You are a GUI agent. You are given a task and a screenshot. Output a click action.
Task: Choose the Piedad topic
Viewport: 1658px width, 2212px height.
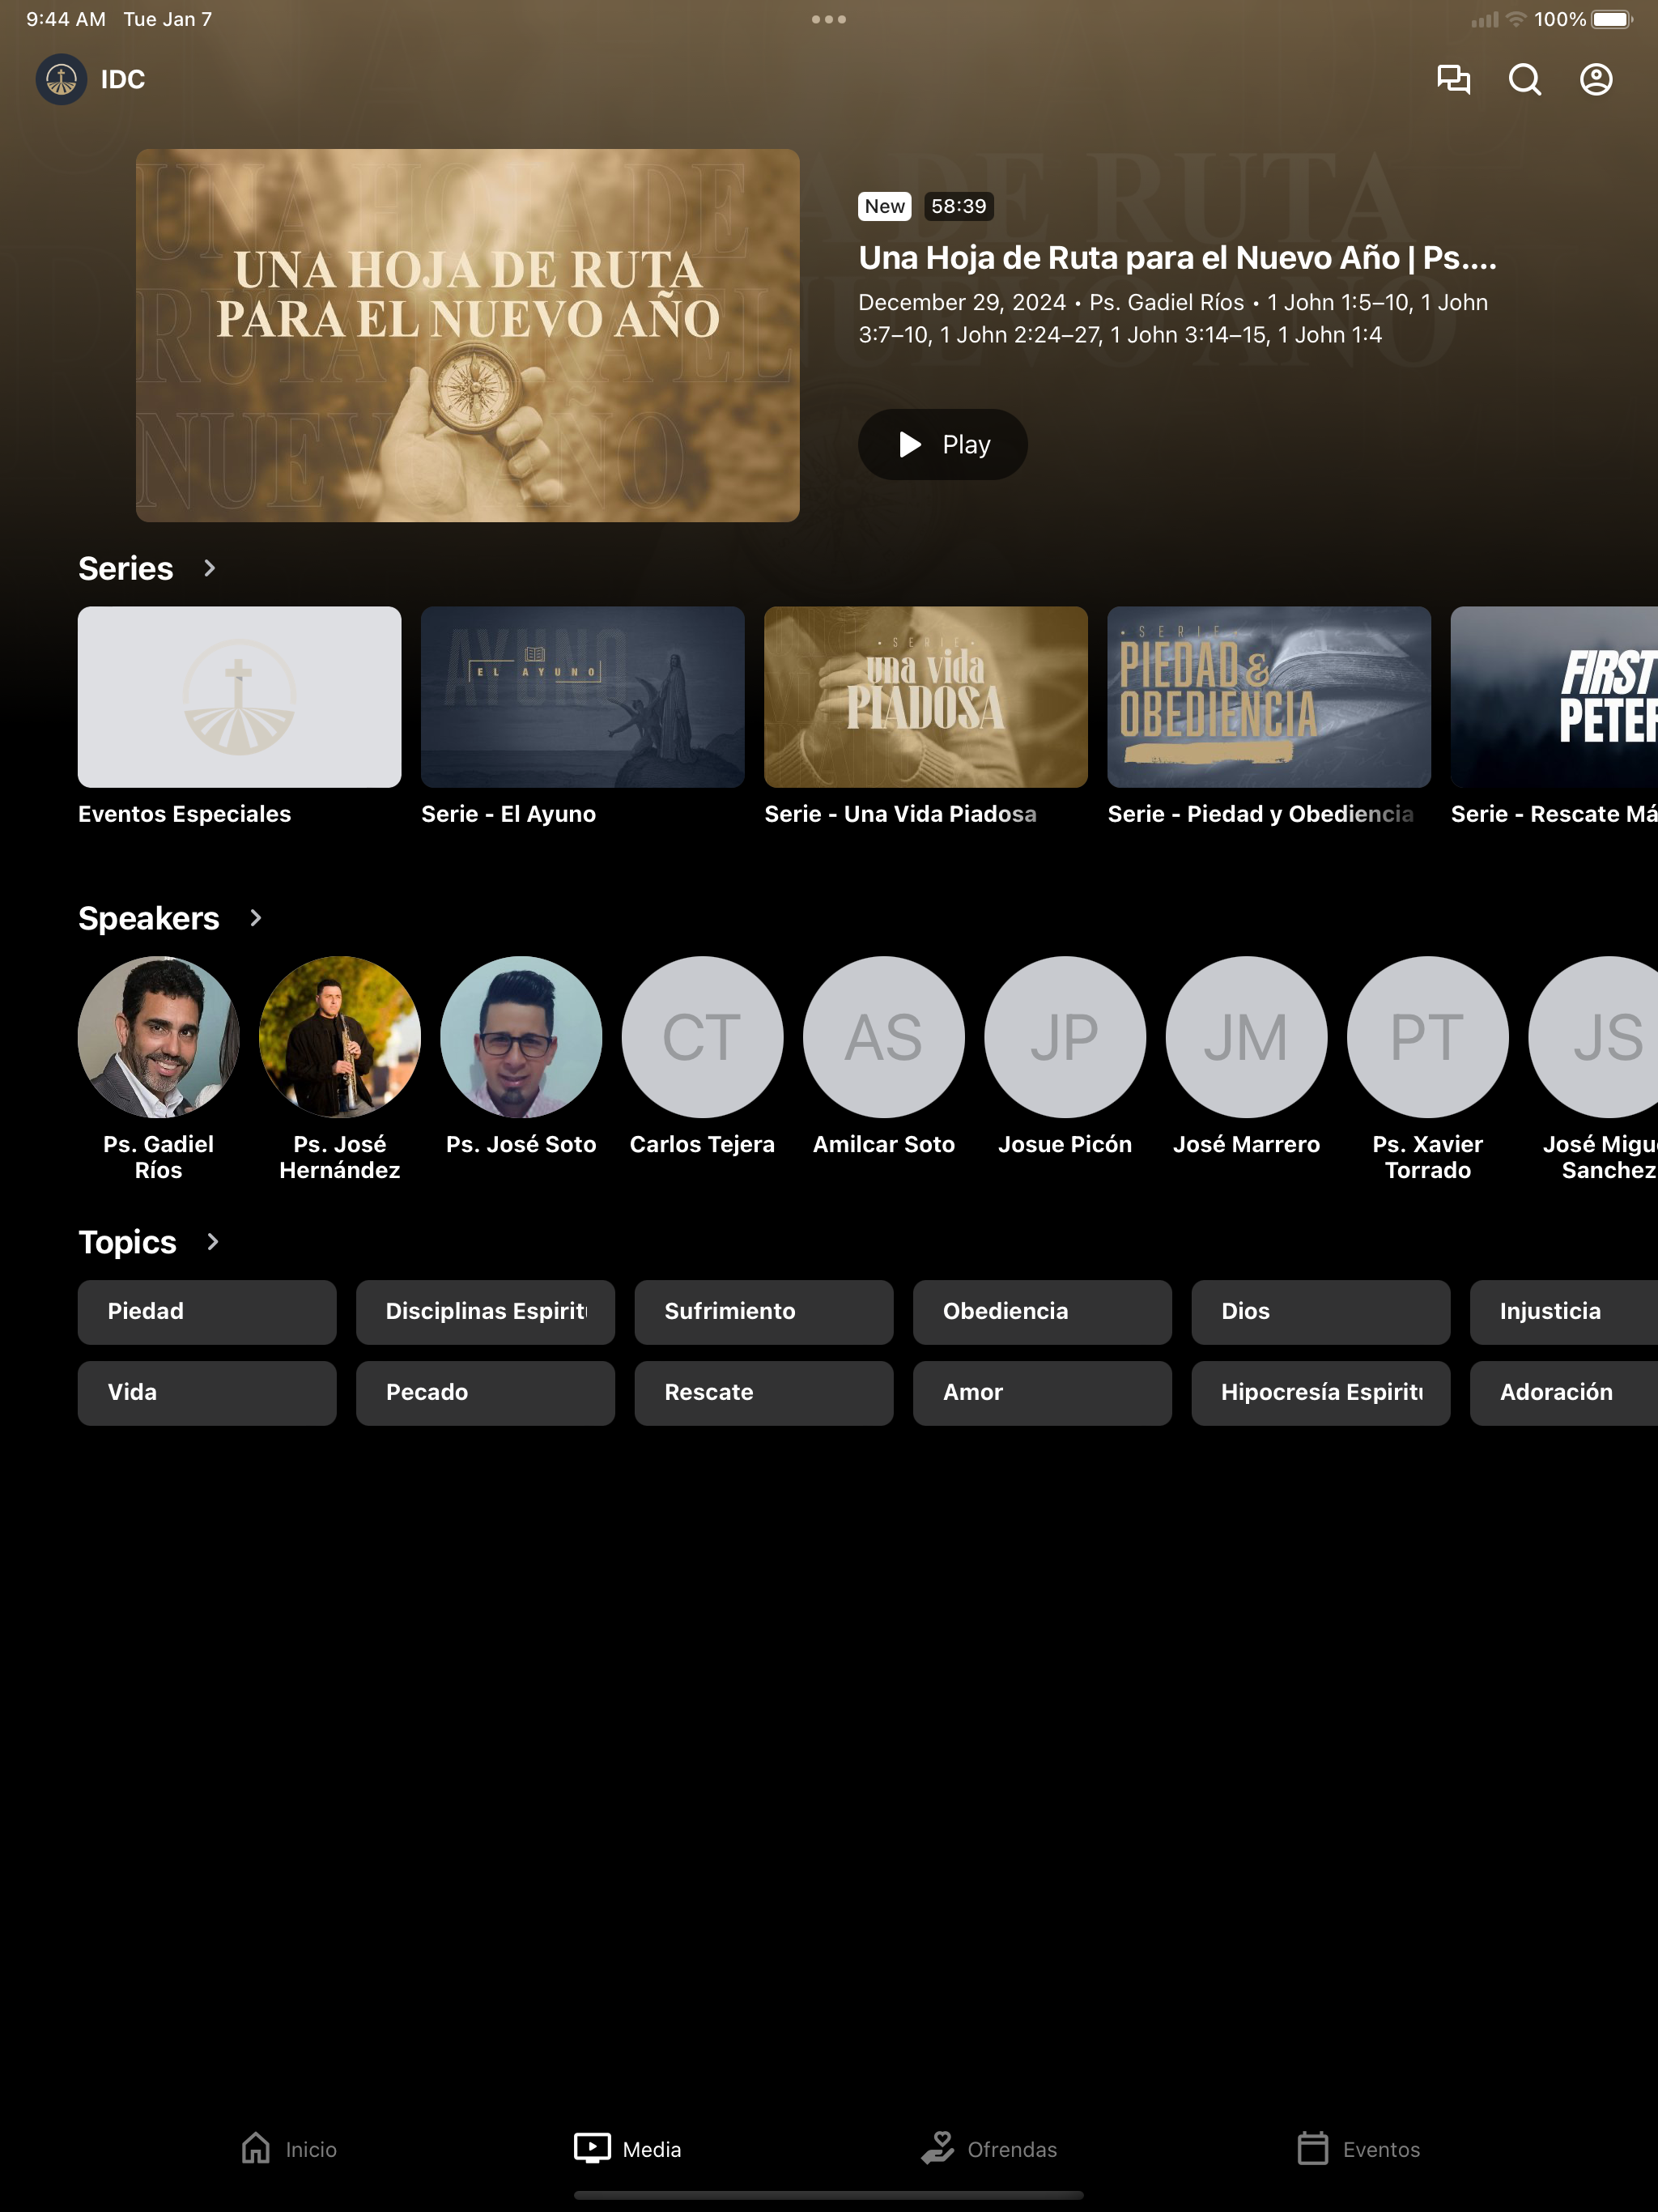(x=207, y=1312)
